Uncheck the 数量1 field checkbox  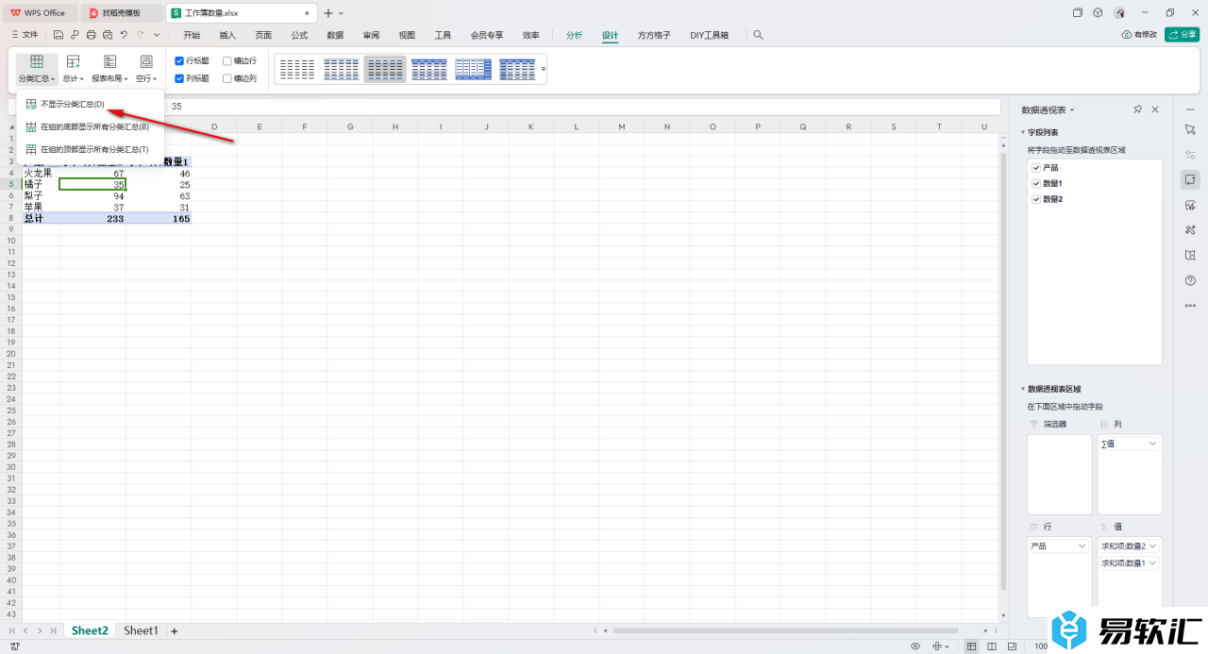[1036, 183]
